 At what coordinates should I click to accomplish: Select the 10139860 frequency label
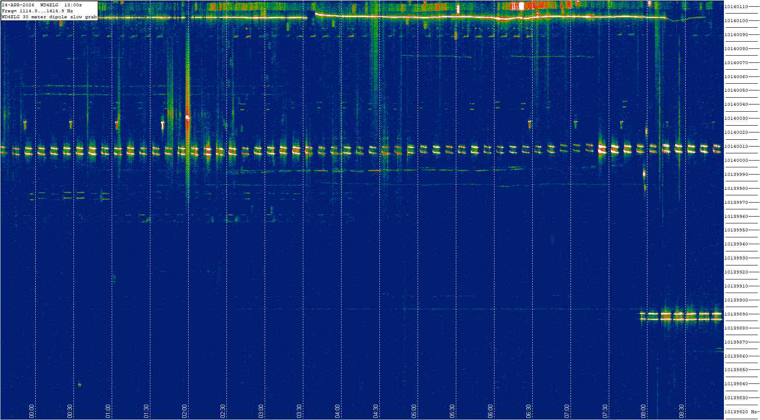click(x=736, y=356)
